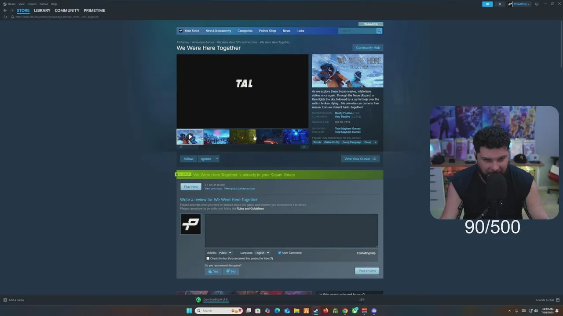Go to the Points Shop
563x316 pixels.
[x=267, y=31]
